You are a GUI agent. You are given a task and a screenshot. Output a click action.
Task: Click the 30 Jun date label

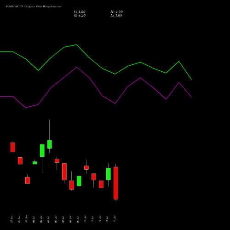tap(26, 219)
